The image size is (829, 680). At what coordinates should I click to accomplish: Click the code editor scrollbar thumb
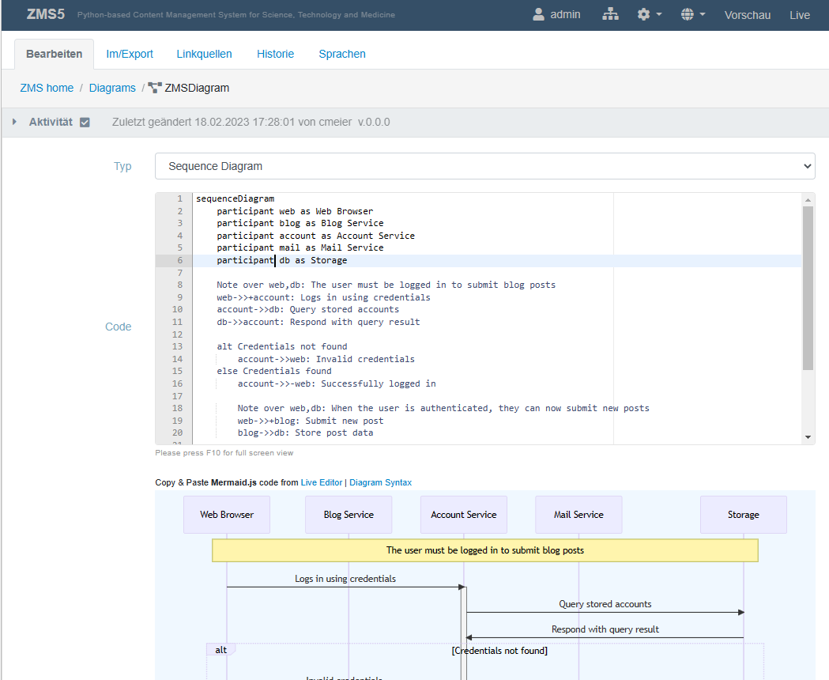tap(808, 289)
